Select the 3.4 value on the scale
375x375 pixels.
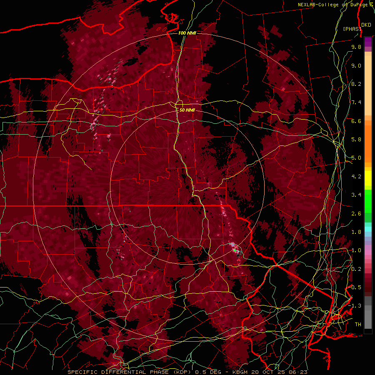click(356, 195)
